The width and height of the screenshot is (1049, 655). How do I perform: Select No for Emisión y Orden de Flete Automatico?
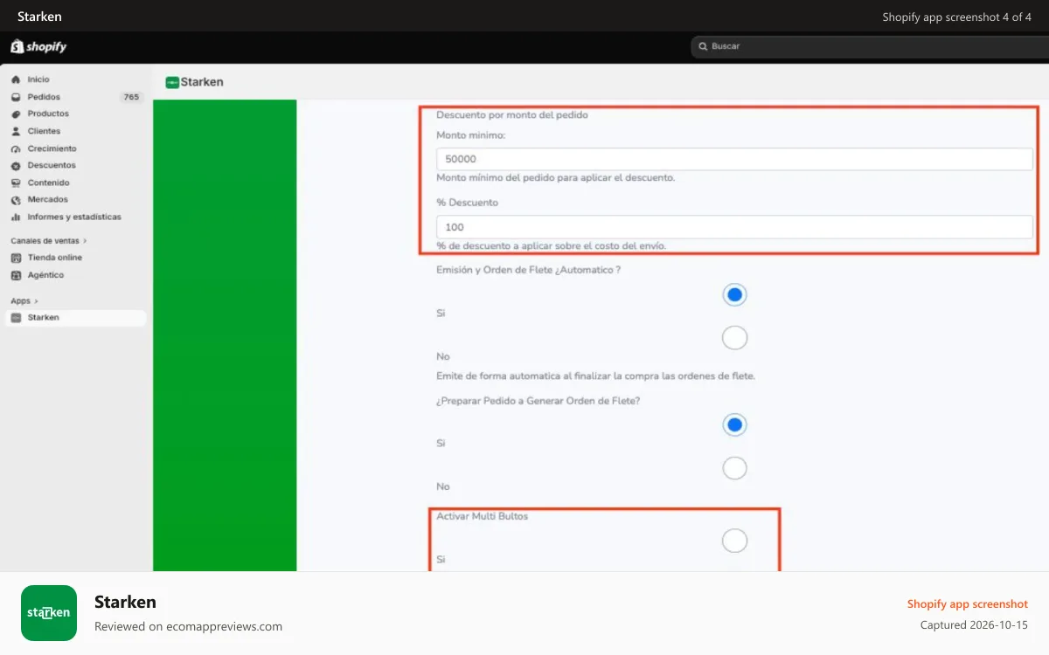(x=734, y=338)
